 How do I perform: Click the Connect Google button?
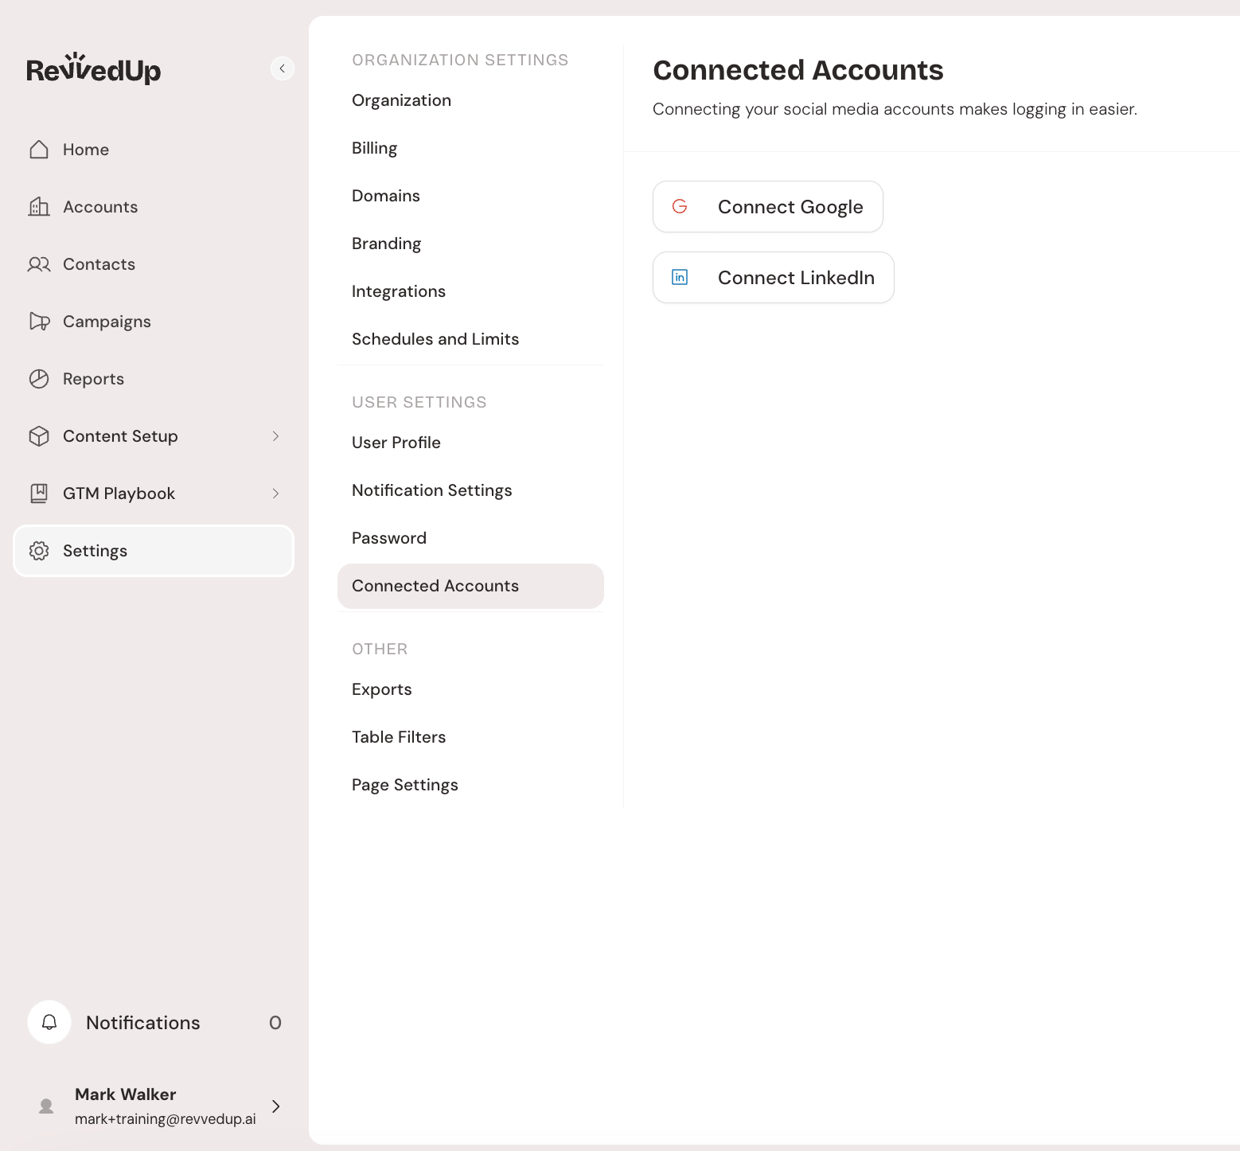click(x=767, y=207)
